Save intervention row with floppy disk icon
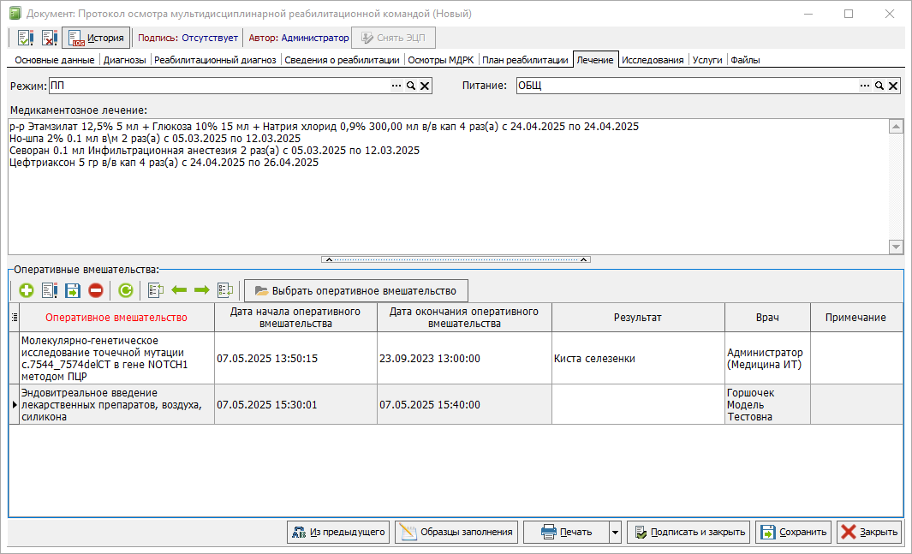The width and height of the screenshot is (912, 554). click(x=73, y=290)
